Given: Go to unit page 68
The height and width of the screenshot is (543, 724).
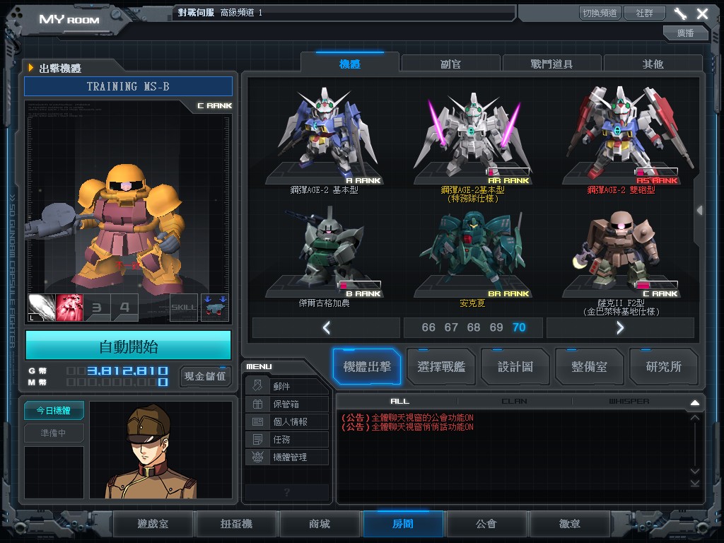Looking at the screenshot, I should (473, 327).
